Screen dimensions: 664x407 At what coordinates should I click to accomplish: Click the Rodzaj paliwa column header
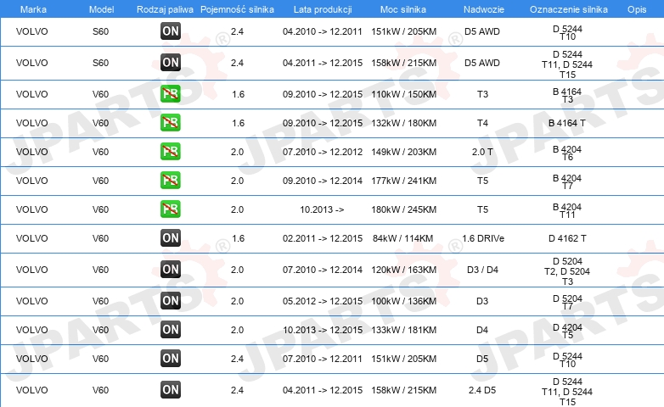pos(165,9)
